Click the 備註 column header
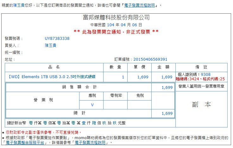The height and width of the screenshot is (148, 233). click(201, 67)
